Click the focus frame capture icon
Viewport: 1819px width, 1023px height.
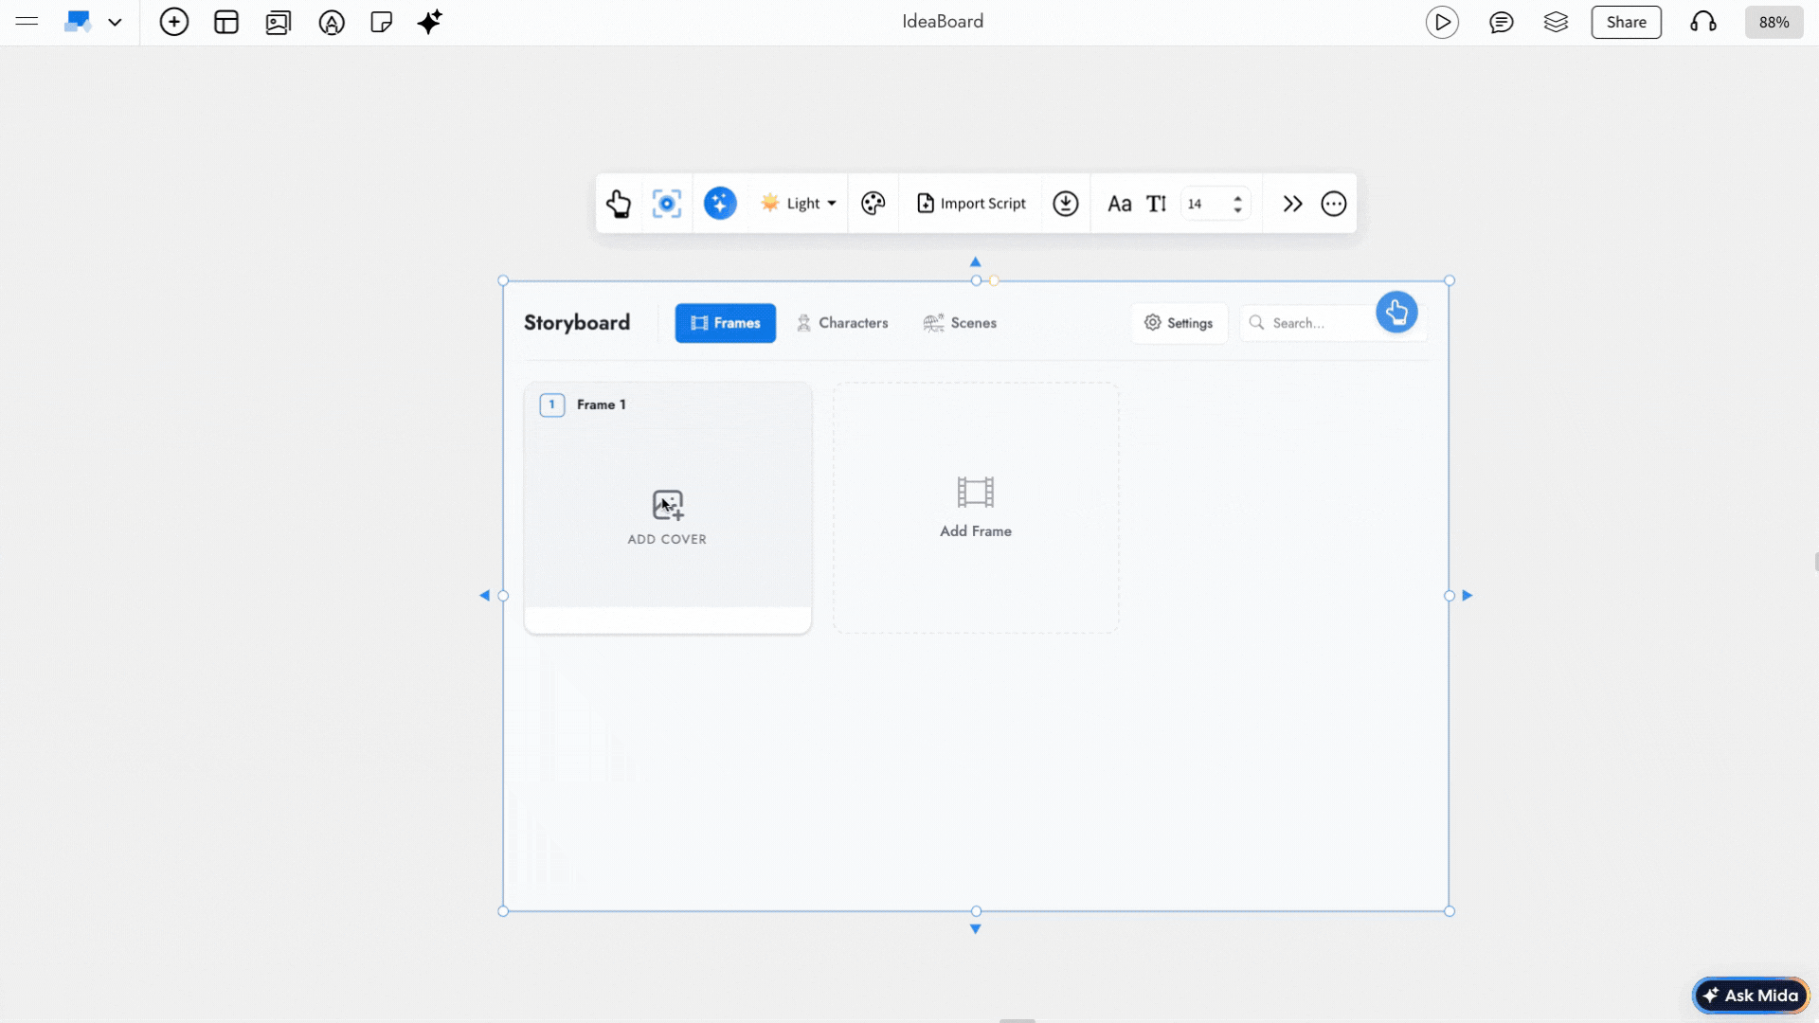[667, 204]
